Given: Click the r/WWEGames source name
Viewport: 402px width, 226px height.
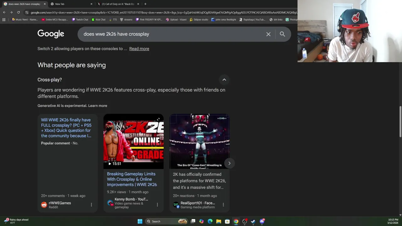Looking at the screenshot, I should pos(60,203).
